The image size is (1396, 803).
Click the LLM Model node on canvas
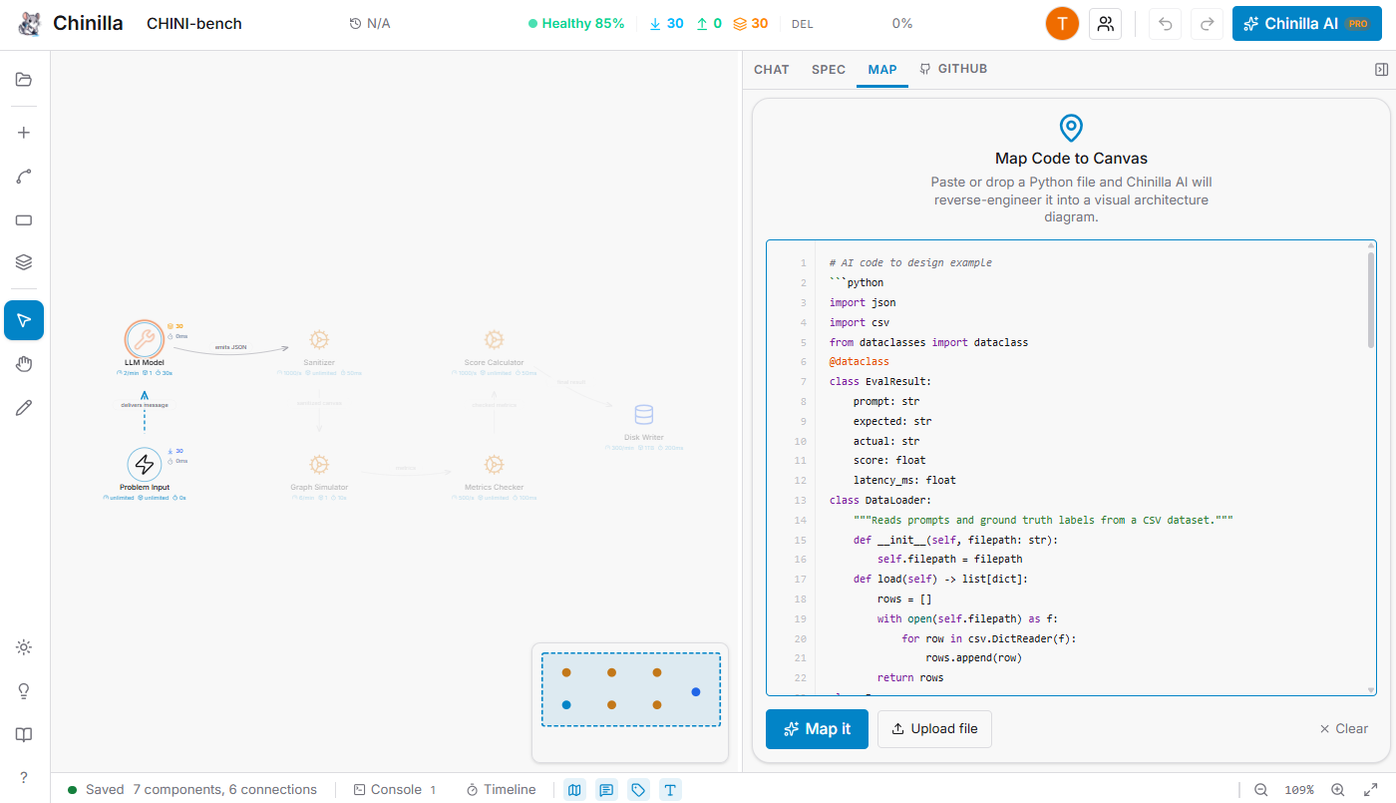[x=145, y=339]
